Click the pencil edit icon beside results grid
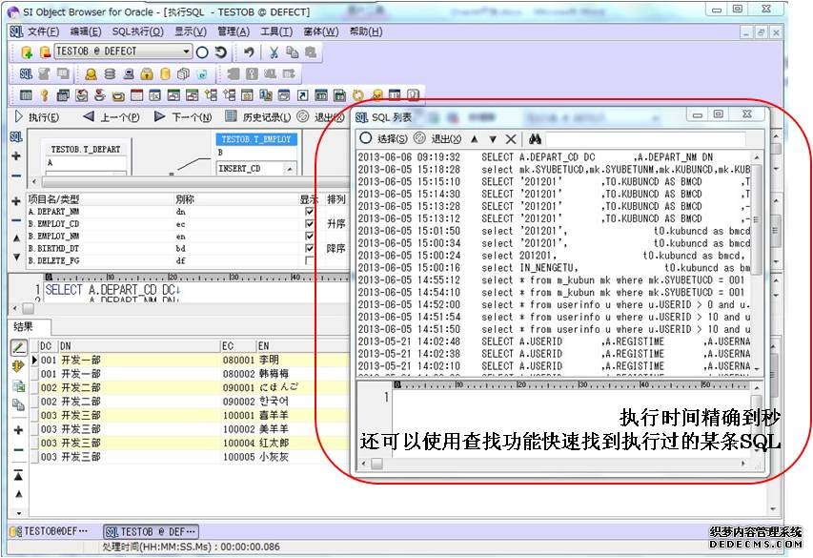Image resolution: width=813 pixels, height=558 pixels. pos(18,348)
